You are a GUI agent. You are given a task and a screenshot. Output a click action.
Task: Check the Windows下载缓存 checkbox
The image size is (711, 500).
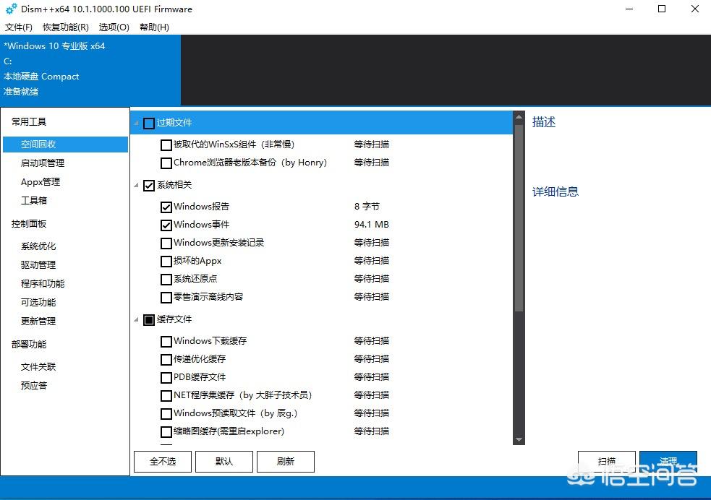point(166,341)
